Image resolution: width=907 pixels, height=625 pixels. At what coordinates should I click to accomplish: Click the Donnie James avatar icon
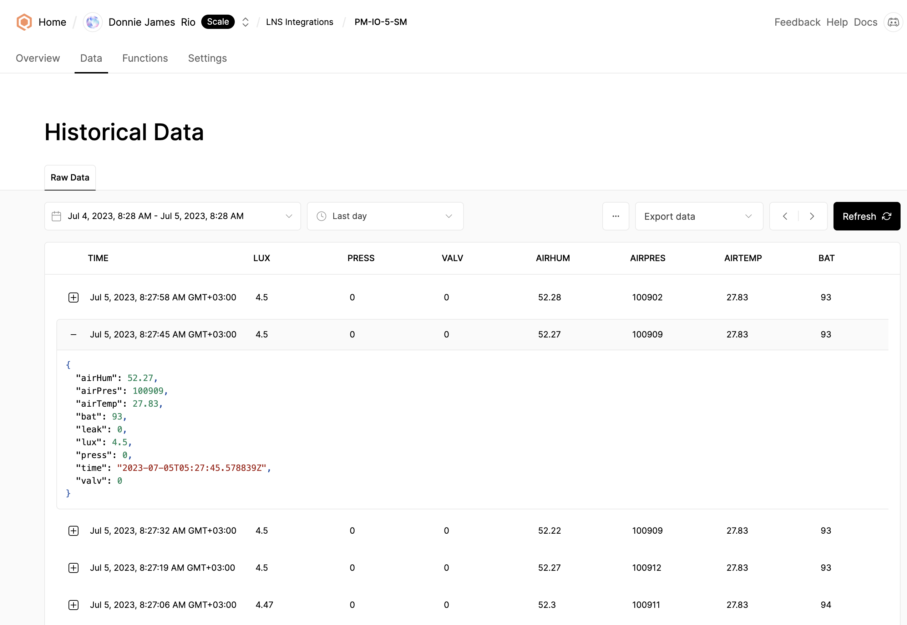[x=93, y=22]
